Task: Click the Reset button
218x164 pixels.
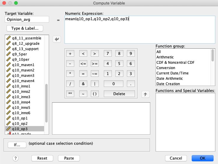Action: click(x=42, y=158)
